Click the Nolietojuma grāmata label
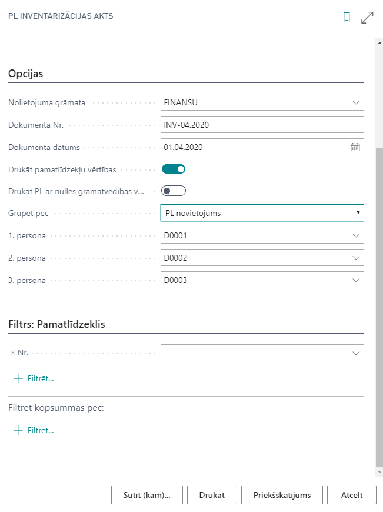The height and width of the screenshot is (512, 383). pos(46,103)
